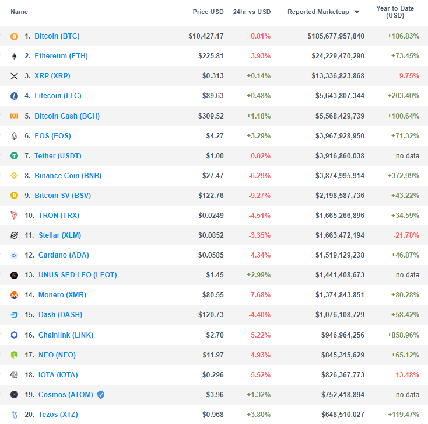This screenshot has width=428, height=424.
Task: Open the Binance Coin (BNB) link
Action: [x=68, y=176]
